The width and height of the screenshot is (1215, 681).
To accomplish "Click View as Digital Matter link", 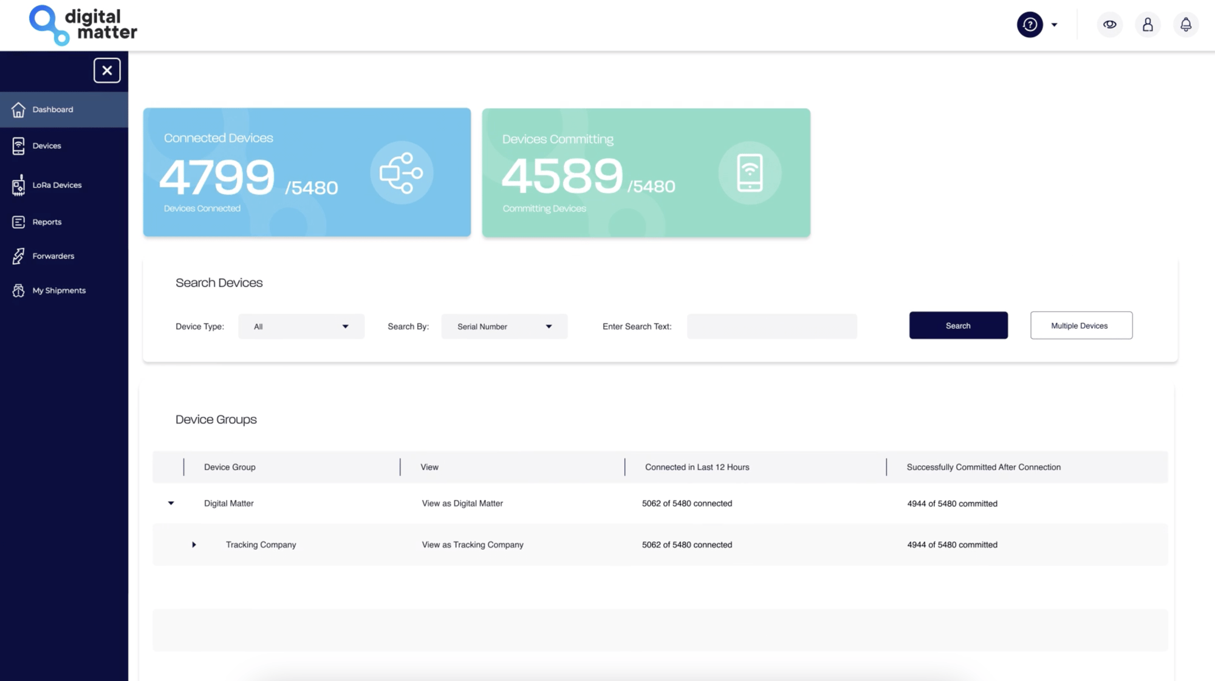I will (462, 504).
